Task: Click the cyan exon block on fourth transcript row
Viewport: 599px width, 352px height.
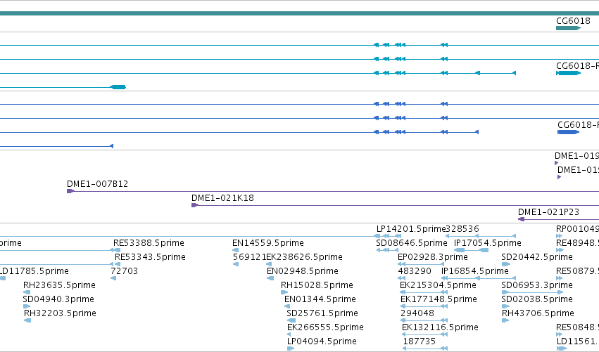Action: [x=118, y=87]
